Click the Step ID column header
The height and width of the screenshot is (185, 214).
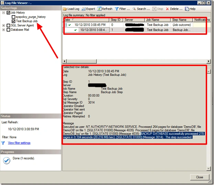coord(116,20)
